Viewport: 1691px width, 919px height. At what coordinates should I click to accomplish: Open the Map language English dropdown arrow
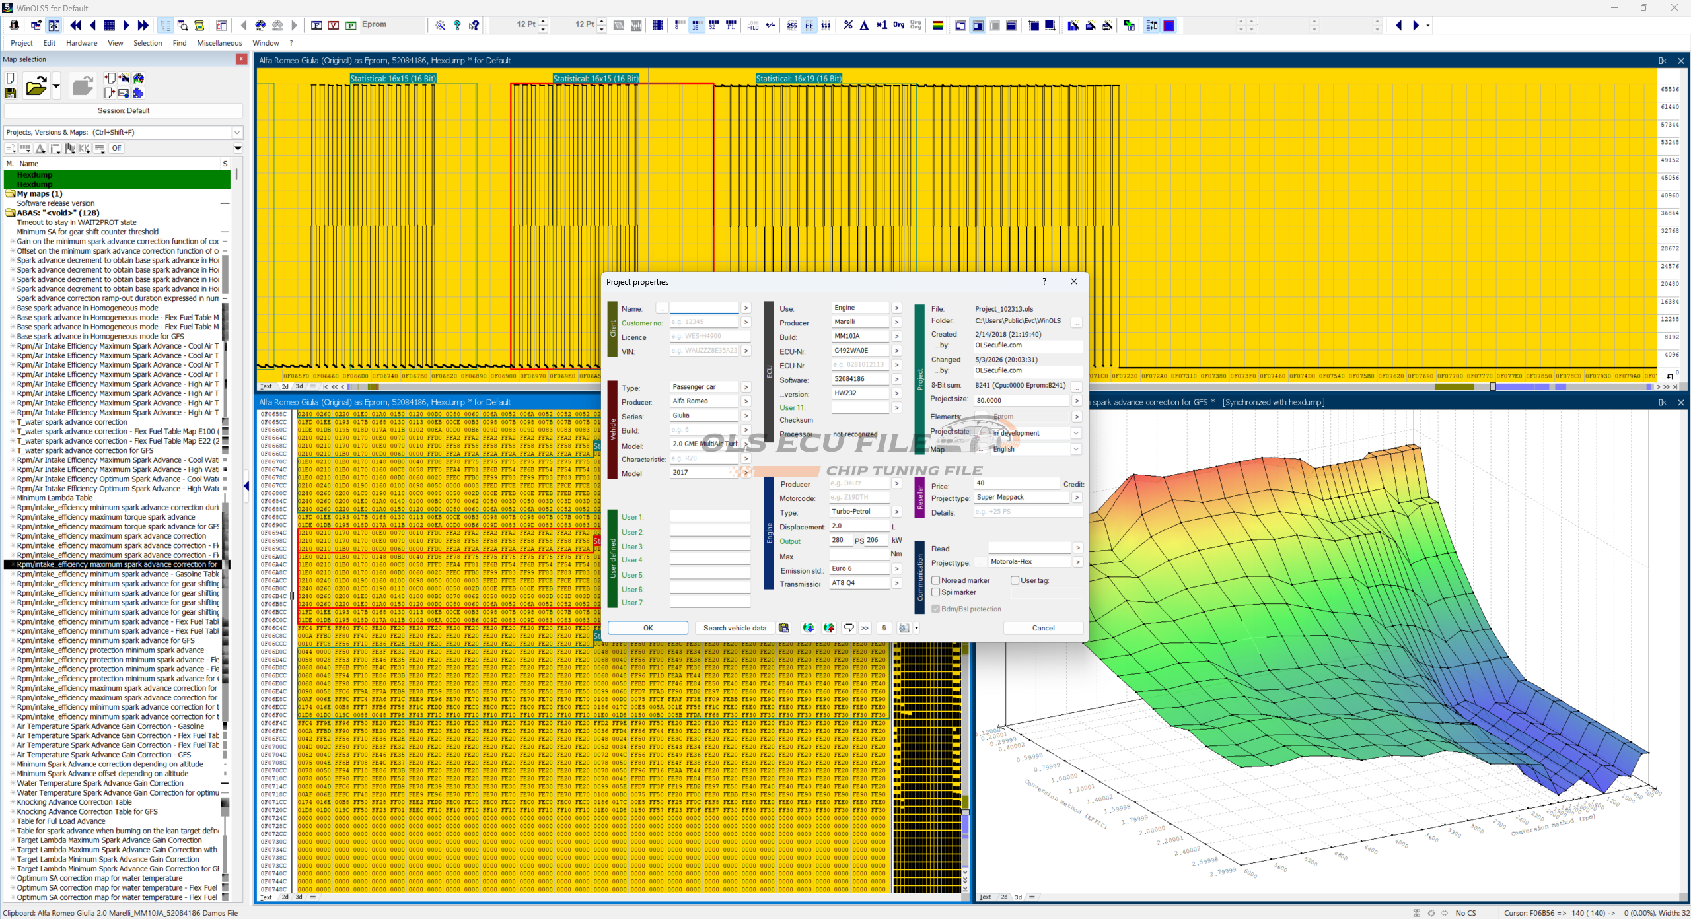[1076, 449]
